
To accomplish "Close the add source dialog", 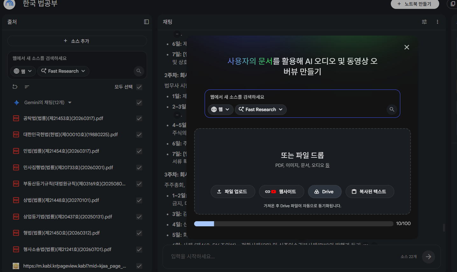I will click(x=407, y=47).
